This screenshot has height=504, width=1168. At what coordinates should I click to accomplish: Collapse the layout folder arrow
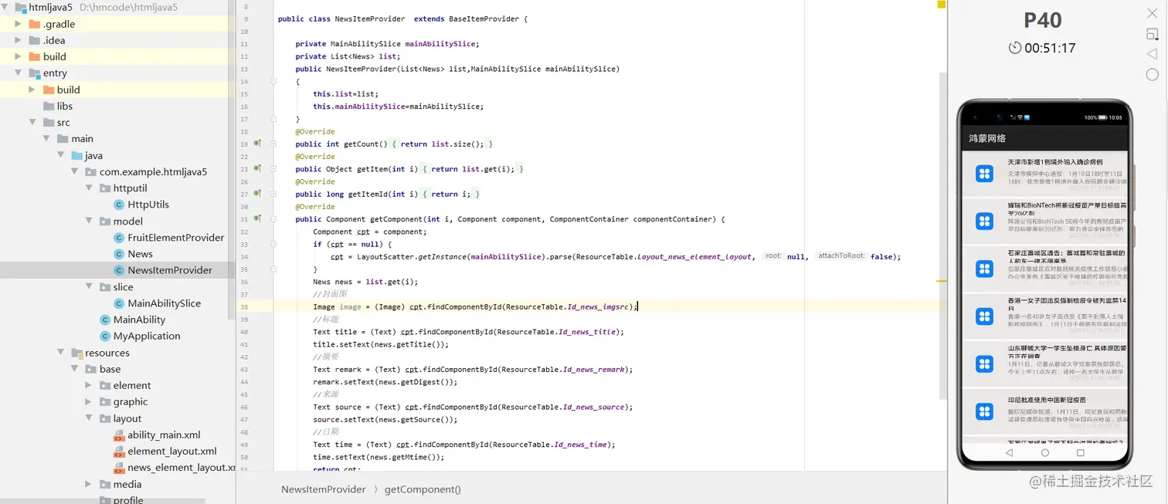click(89, 418)
